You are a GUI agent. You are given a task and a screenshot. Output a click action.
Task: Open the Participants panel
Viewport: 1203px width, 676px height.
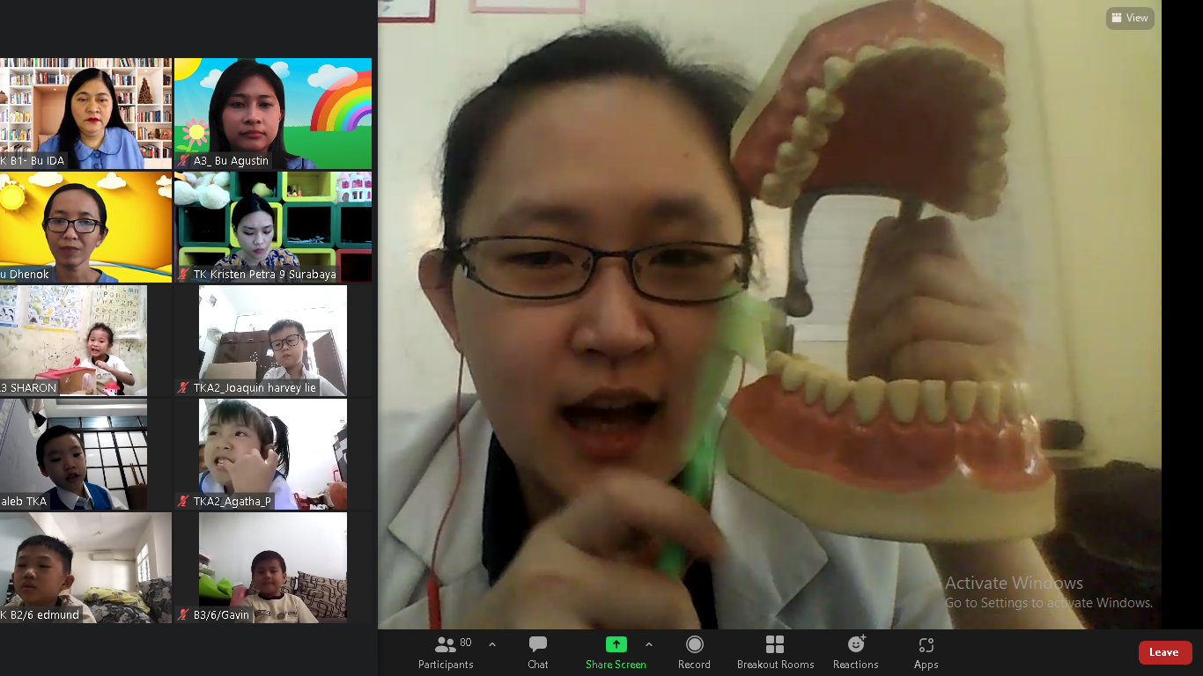pyautogui.click(x=446, y=652)
